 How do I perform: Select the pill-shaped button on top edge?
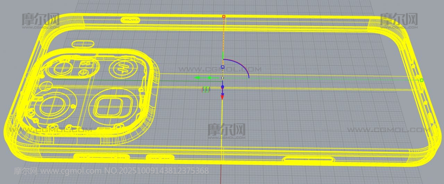tap(131, 20)
